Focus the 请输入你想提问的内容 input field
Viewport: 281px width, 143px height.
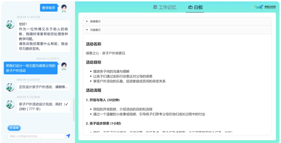(36, 136)
